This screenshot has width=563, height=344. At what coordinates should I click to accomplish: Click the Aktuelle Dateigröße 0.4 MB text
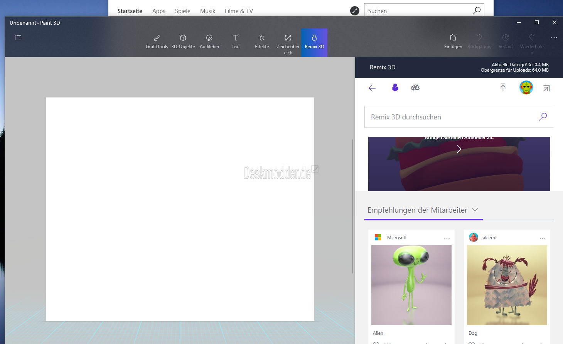click(520, 65)
